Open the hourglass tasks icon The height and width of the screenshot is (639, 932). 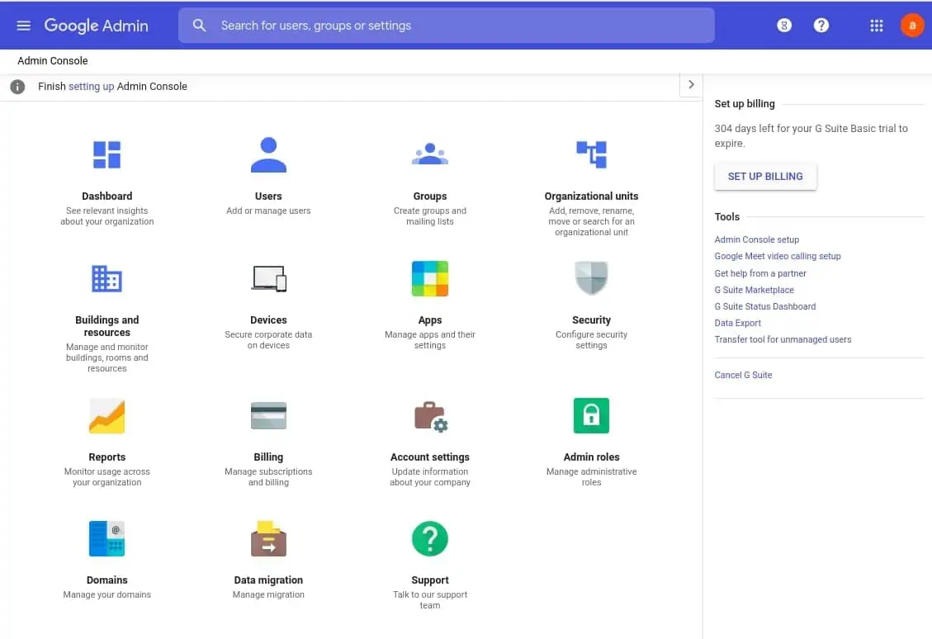pos(784,26)
